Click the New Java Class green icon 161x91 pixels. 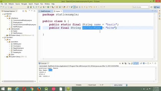60,7
